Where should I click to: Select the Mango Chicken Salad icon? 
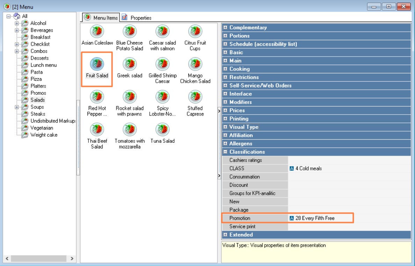(x=195, y=64)
